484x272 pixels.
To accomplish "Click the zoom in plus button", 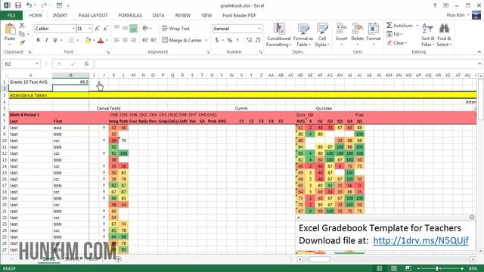I will (x=462, y=269).
